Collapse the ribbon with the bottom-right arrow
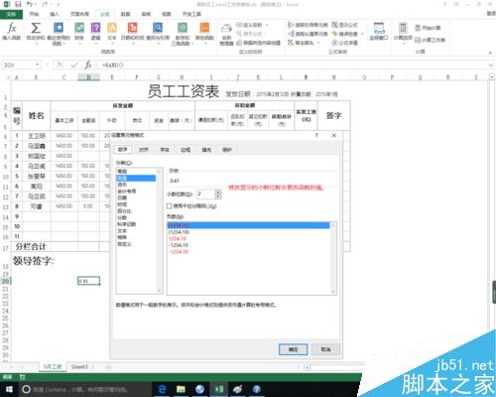This screenshot has width=496, height=397. pyautogui.click(x=490, y=53)
